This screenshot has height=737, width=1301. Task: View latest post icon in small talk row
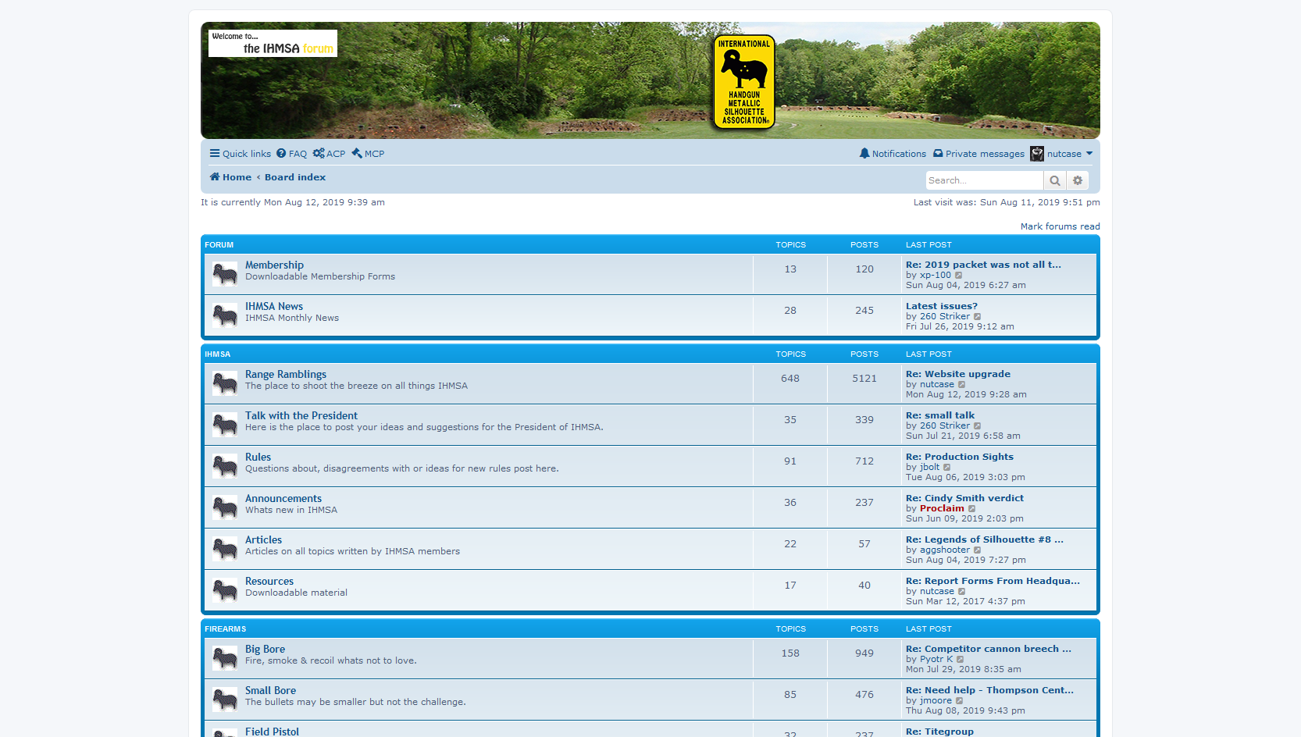point(978,426)
